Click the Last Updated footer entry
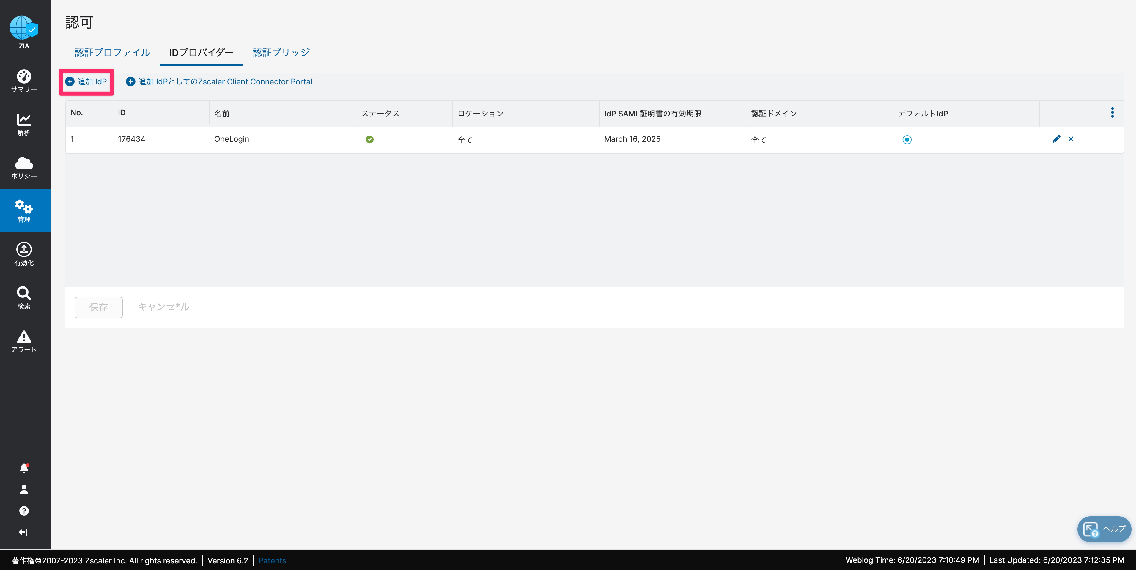 1057,560
